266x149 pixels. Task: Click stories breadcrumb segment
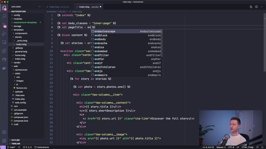coord(62,12)
